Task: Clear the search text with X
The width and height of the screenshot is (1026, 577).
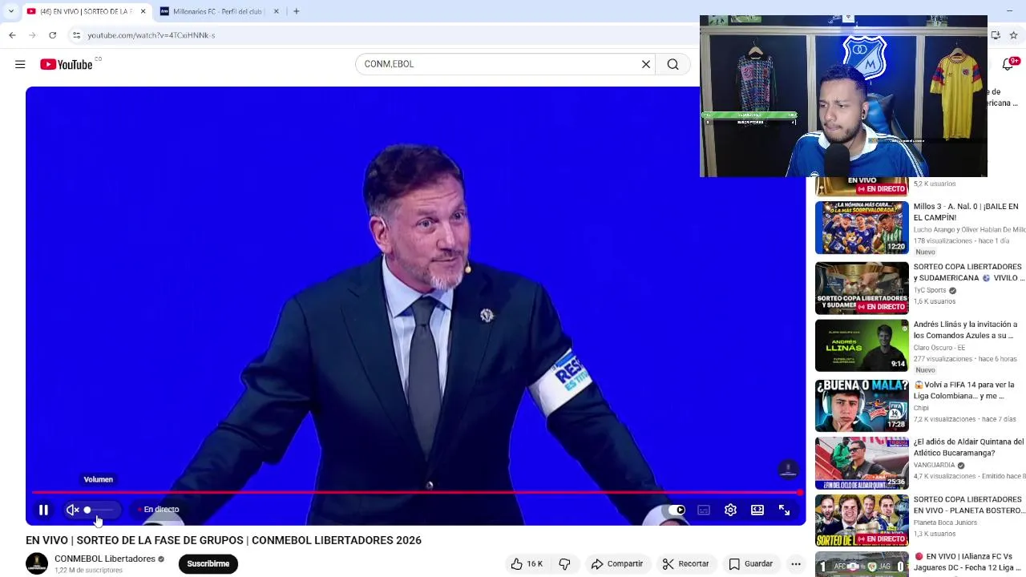Action: pos(646,64)
